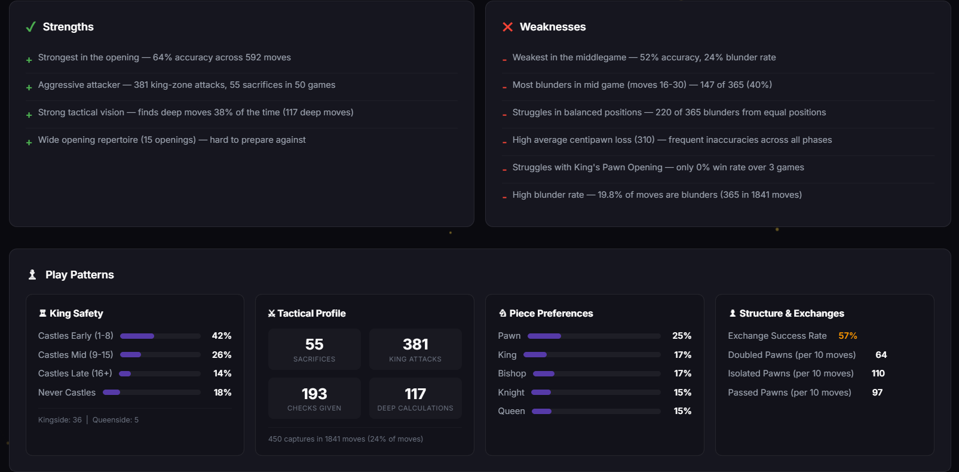
Task: Click the red X Weaknesses icon
Action: [508, 27]
